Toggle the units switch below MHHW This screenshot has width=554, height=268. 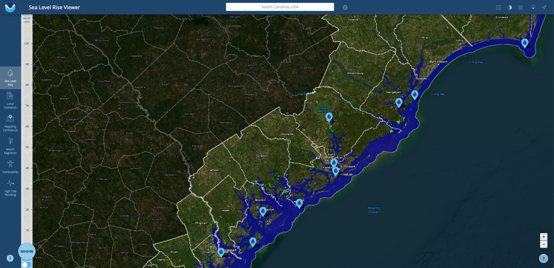pyautogui.click(x=26, y=265)
